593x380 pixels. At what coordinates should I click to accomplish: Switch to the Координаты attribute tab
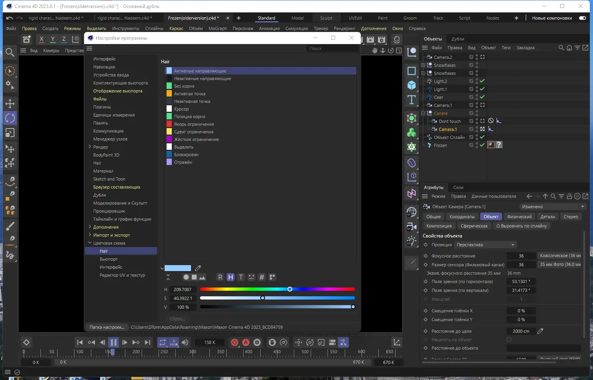(x=462, y=217)
